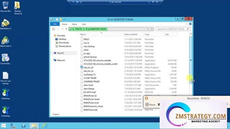This screenshot has height=129, width=230.
Task: Click the file list vertical scrollbar thumb
Action: (191, 60)
